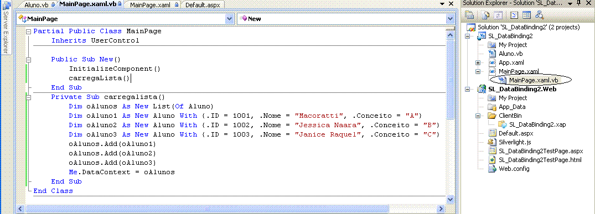The height and width of the screenshot is (214, 595).
Task: Select SL_DataBinding2TestPage.aspx tree item
Action: click(x=541, y=151)
